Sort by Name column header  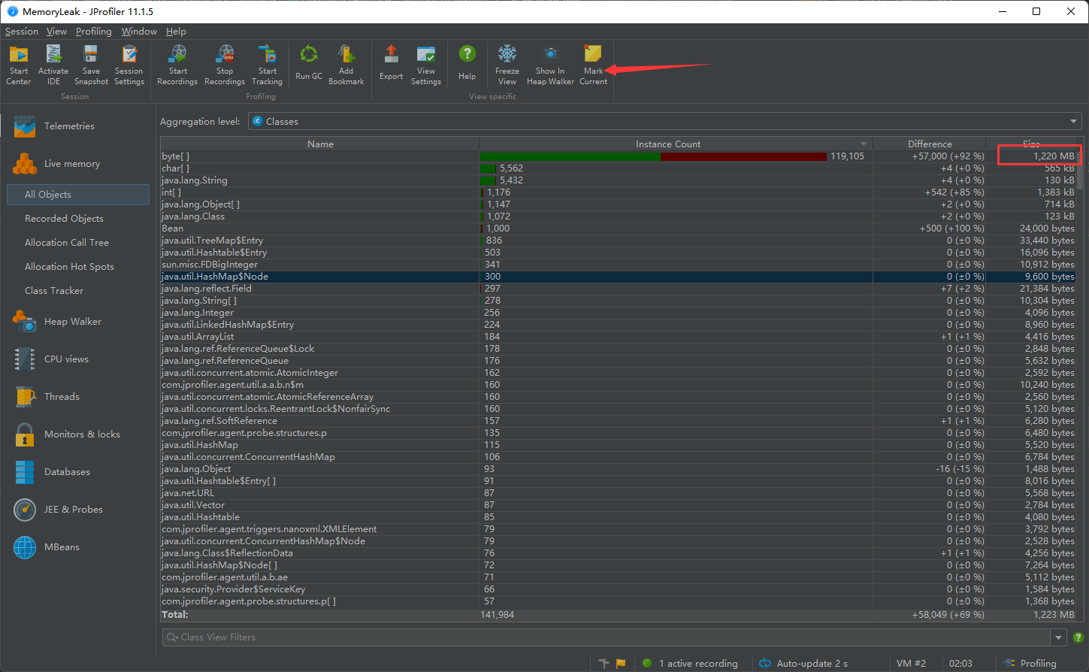tap(320, 144)
